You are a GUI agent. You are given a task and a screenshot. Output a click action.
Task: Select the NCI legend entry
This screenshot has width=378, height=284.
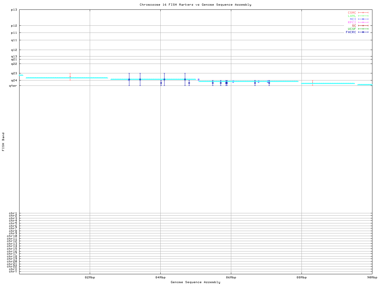click(x=359, y=19)
